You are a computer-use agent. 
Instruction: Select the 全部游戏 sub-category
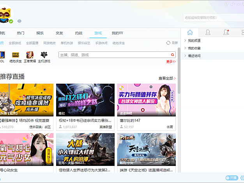point(15,43)
